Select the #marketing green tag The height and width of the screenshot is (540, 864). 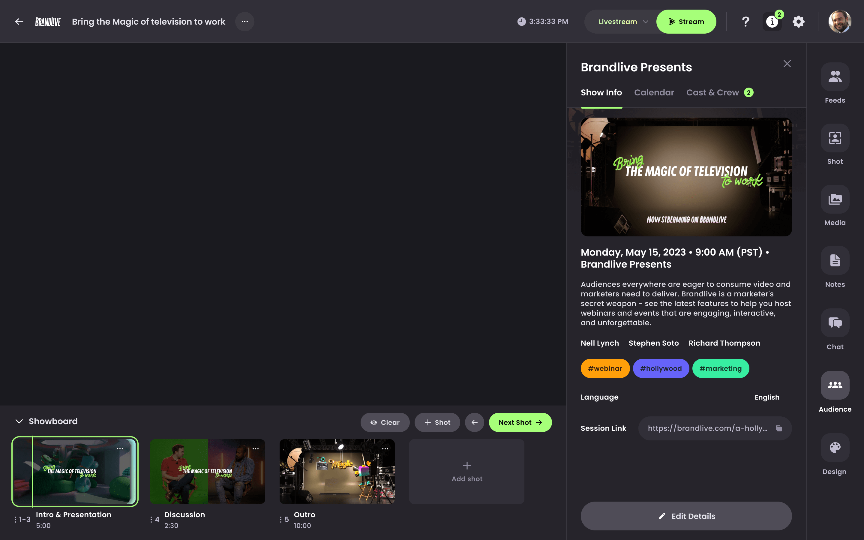721,368
